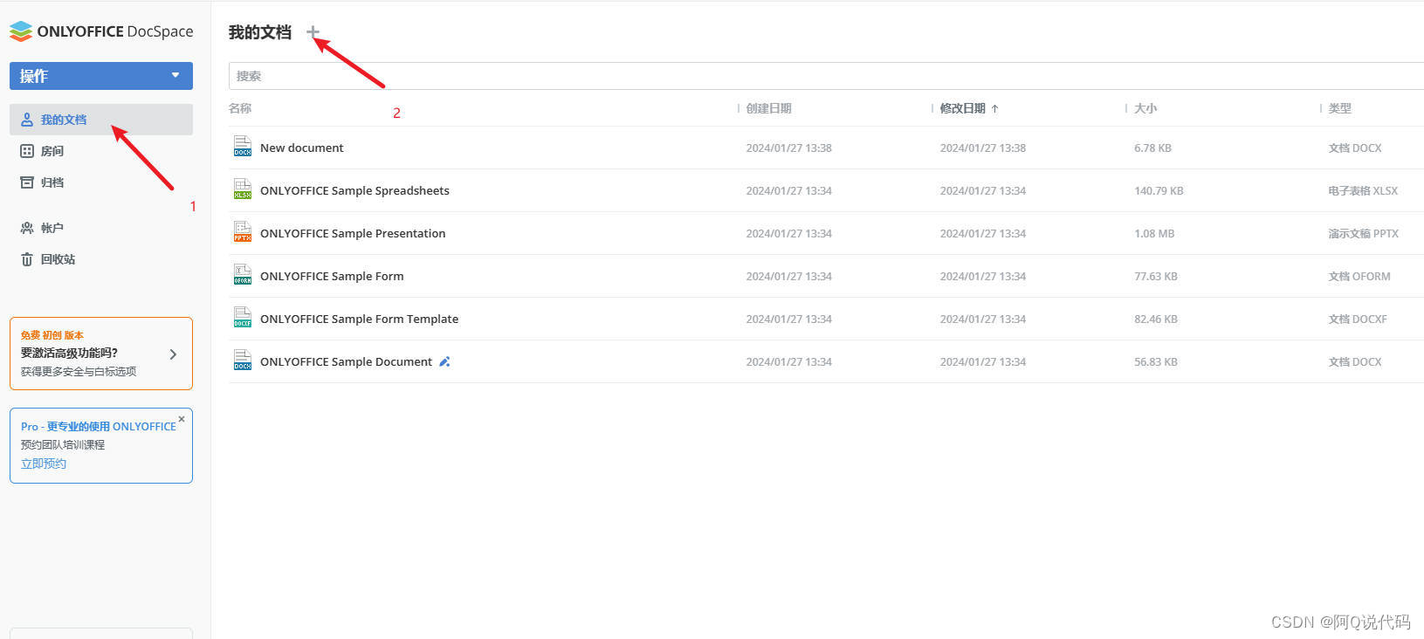The image size is (1424, 639).
Task: Click type 演示文稿 PPTX cell
Action: (1363, 233)
